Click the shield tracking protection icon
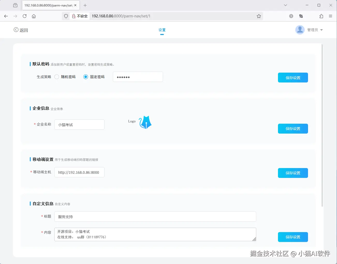337x264 pixels. point(66,16)
